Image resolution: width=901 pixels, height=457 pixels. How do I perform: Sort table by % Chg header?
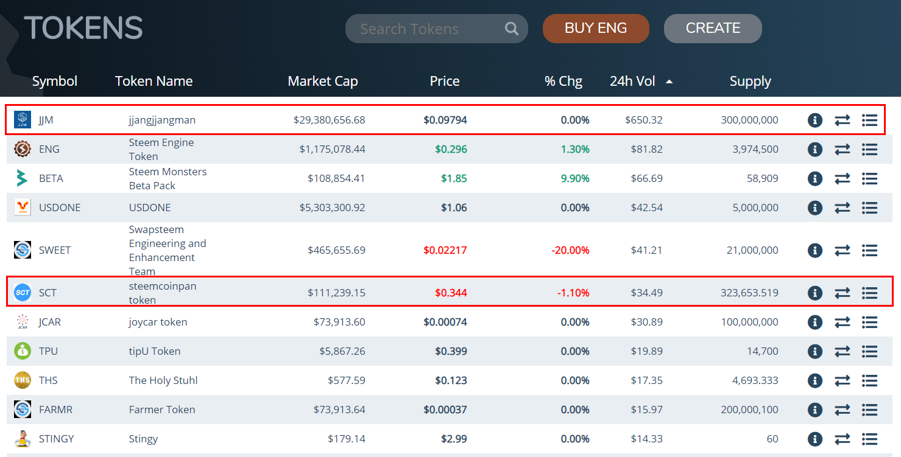(x=563, y=82)
